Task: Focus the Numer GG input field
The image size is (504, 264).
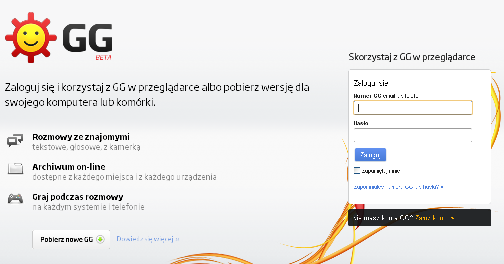Action: pyautogui.click(x=413, y=108)
